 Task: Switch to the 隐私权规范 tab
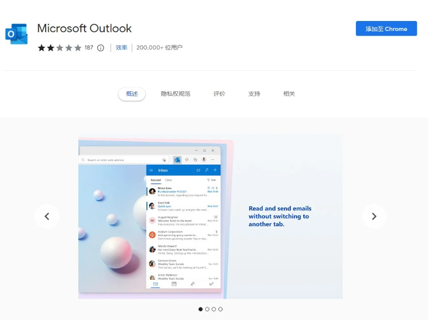pos(175,94)
